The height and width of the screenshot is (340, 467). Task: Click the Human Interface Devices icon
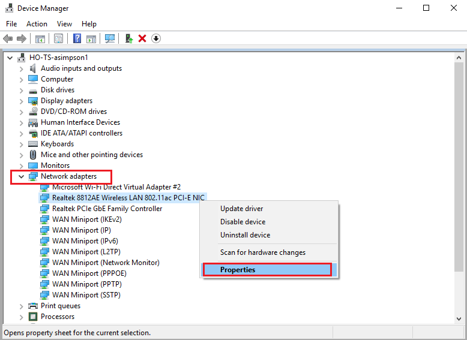pyautogui.click(x=33, y=122)
